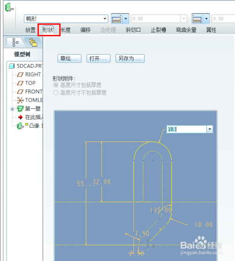The image size is (235, 261).
Task: Click the flange tool icon at top left
Action: 9,8
